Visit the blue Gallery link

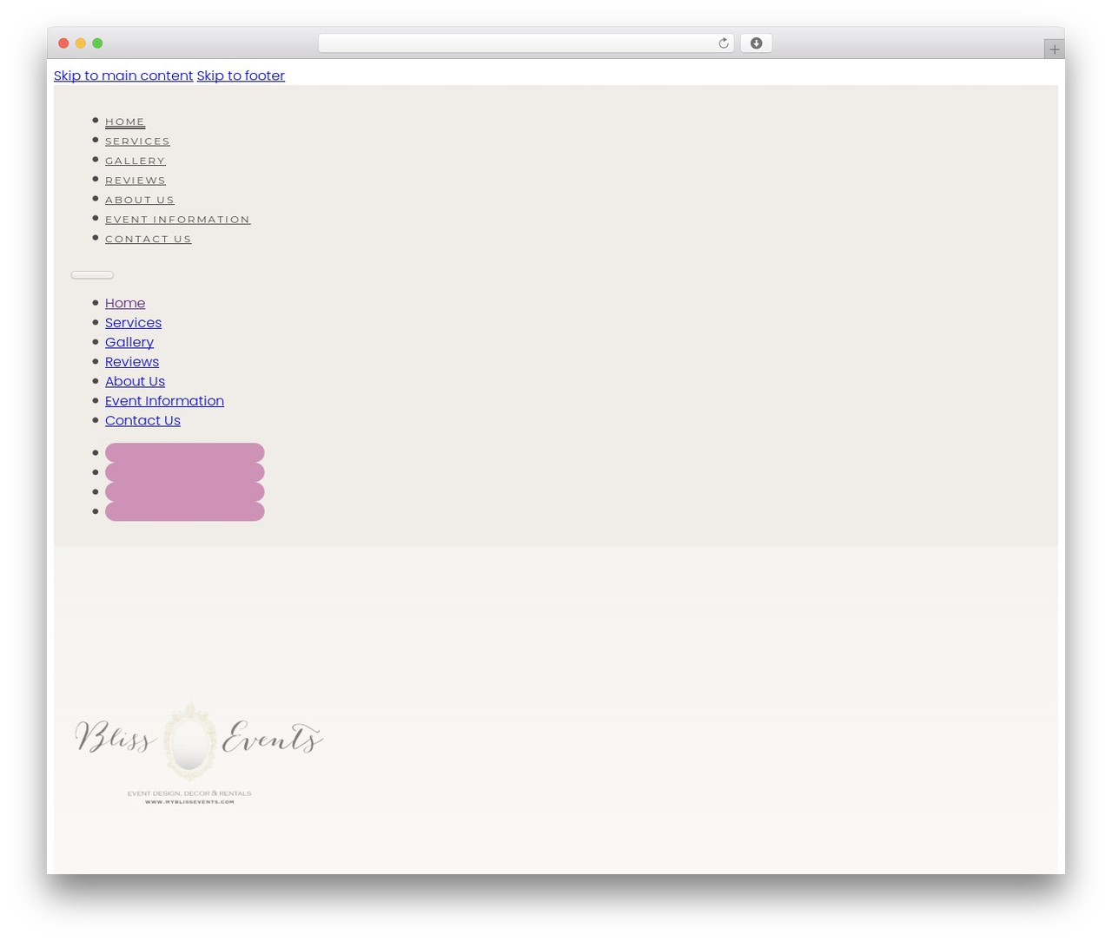coord(129,342)
